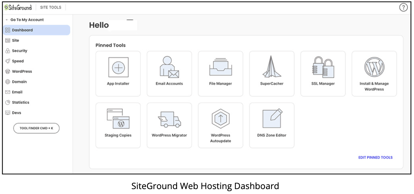Open the WordPress Migrator truck icon
This screenshot has width=414, height=194.
[x=169, y=119]
